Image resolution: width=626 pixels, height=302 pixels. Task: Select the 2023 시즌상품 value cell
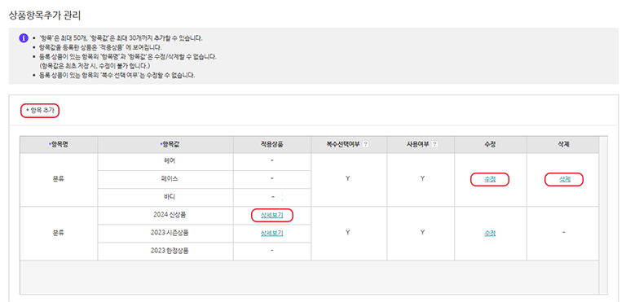[x=165, y=234]
